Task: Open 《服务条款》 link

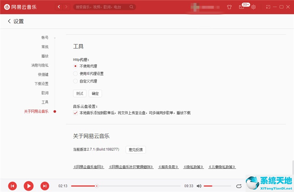Action: pos(168,167)
